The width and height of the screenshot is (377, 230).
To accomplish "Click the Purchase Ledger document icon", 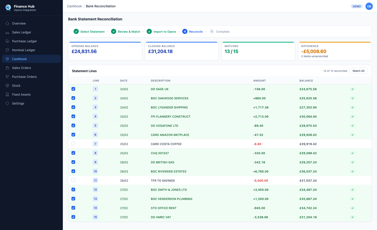I will coord(7,41).
